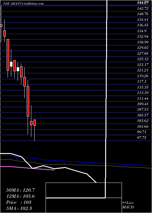Select price label 113.39
152x213 pixels.
pyautogui.click(x=143, y=93)
